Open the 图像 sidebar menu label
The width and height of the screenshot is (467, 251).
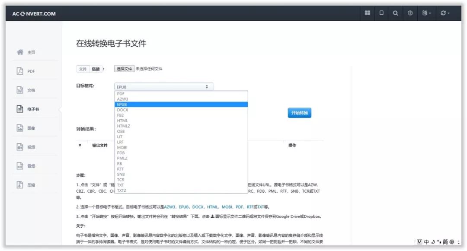(x=31, y=128)
